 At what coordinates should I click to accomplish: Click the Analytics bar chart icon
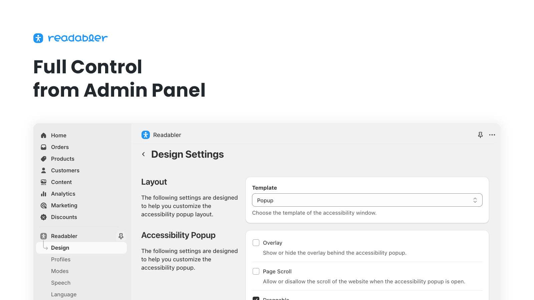click(43, 194)
